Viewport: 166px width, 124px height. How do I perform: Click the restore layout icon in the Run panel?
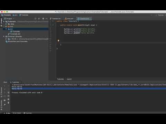coord(4,101)
